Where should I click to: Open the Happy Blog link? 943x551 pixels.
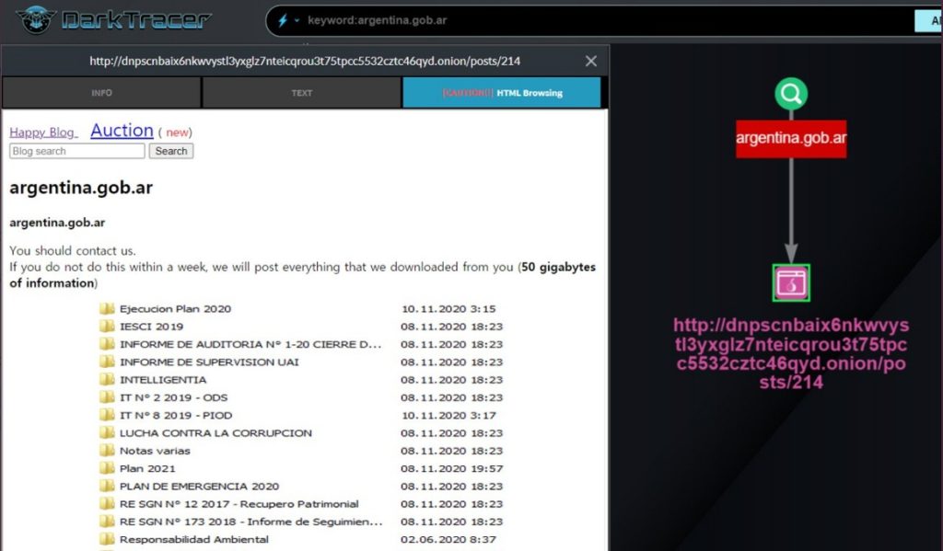pos(43,132)
